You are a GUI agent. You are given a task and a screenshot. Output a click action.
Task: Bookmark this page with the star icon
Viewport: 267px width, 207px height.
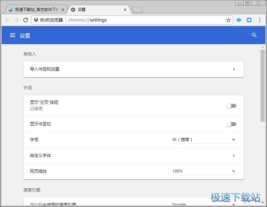pos(228,20)
